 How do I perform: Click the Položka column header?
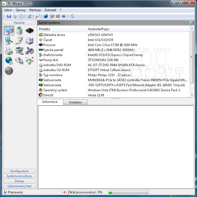[62, 29]
